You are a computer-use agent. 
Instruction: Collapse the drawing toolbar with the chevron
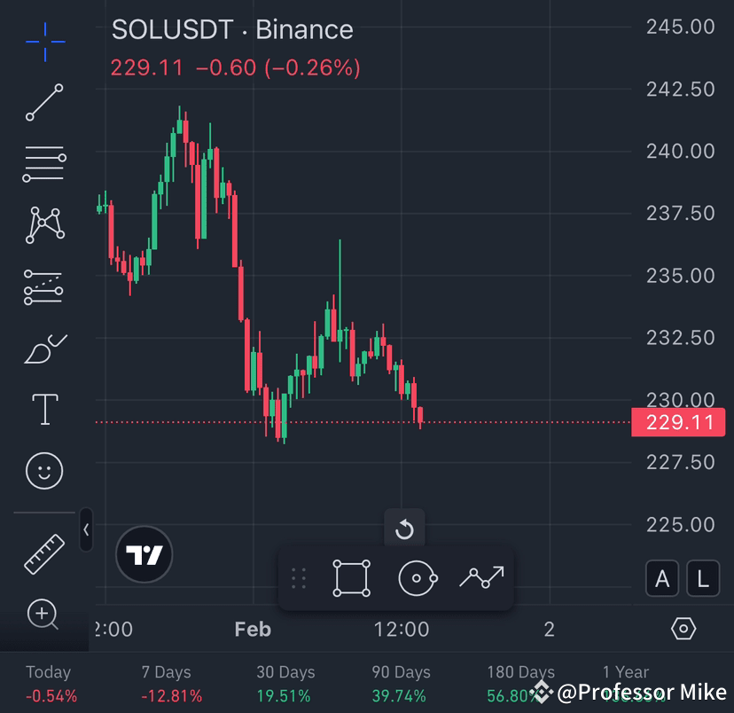[x=85, y=529]
